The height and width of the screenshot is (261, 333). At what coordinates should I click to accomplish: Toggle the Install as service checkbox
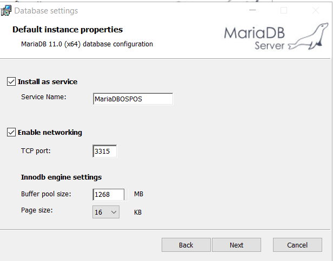[11, 82]
